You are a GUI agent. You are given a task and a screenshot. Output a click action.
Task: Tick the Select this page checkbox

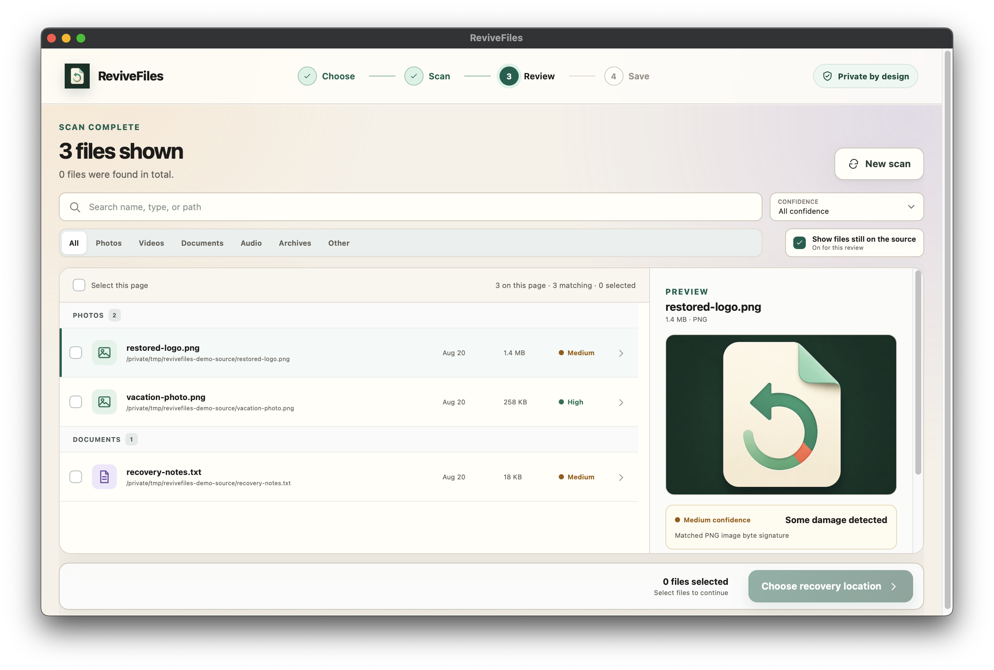[79, 285]
